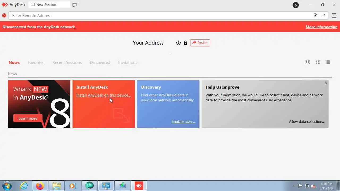Open a new session tab with the monitor-plus icon
Screen dimensions: 340x191
(75, 5)
